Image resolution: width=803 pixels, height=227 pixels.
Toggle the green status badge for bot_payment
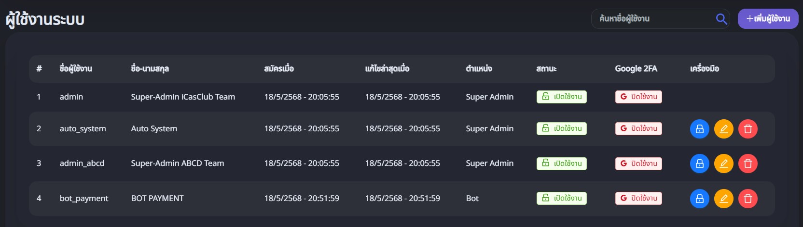pyautogui.click(x=561, y=198)
